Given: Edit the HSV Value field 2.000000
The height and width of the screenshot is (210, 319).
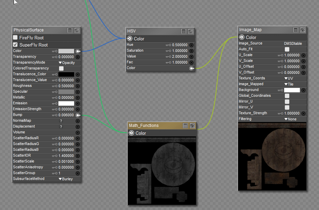Looking at the screenshot, I should 180,57.
